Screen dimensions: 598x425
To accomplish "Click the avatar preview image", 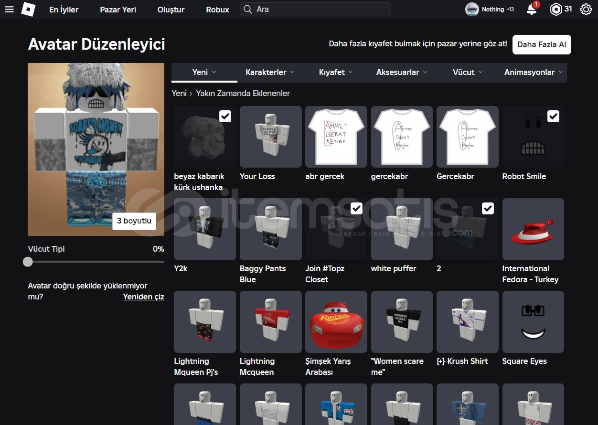I will pyautogui.click(x=96, y=149).
